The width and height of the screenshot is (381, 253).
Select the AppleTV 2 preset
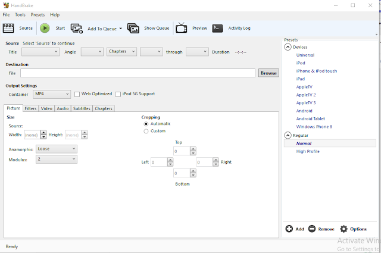point(306,95)
